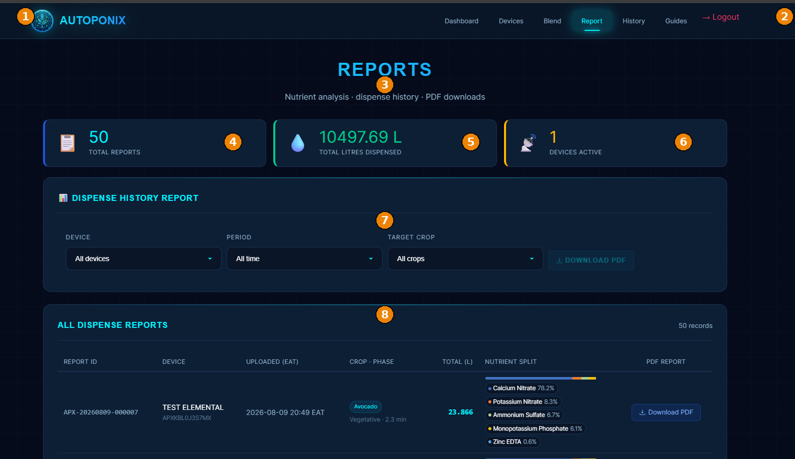The width and height of the screenshot is (795, 459).
Task: Open the All time period dropdown
Action: click(305, 259)
